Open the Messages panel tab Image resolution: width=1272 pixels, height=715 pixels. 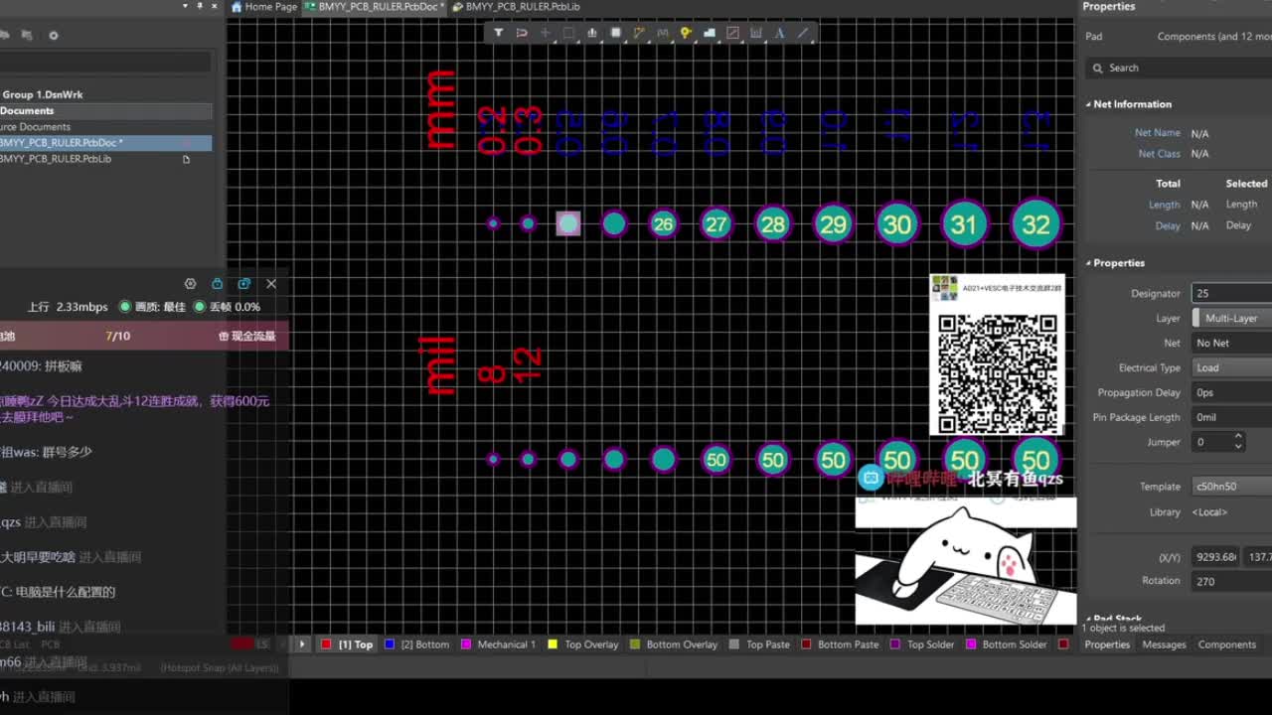(1164, 644)
